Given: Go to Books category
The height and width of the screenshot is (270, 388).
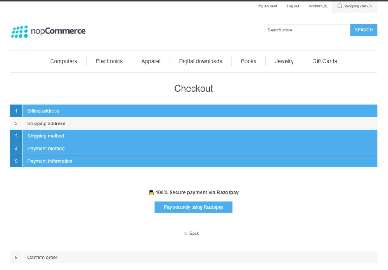Looking at the screenshot, I should coord(248,61).
